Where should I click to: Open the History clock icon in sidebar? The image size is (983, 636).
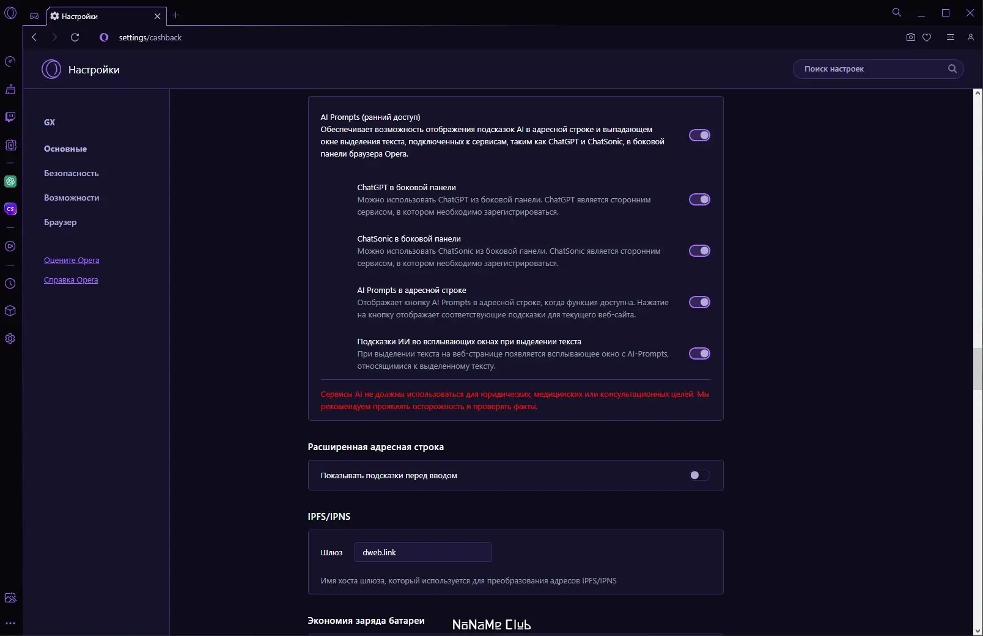click(10, 284)
